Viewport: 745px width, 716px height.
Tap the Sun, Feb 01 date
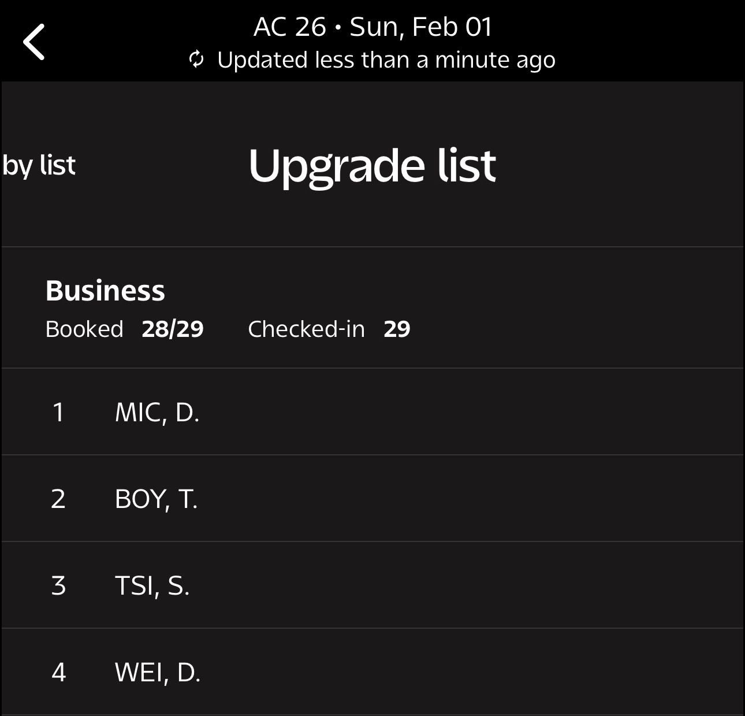[421, 27]
